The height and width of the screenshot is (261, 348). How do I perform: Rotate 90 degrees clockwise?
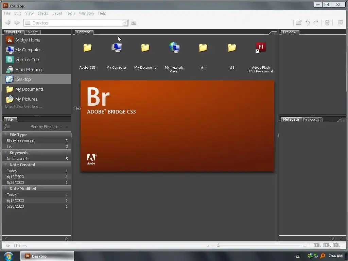click(316, 23)
